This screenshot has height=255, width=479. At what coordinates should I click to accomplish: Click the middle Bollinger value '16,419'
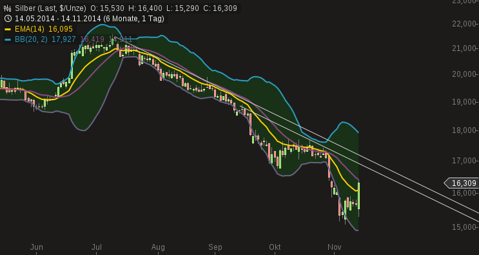pyautogui.click(x=92, y=39)
